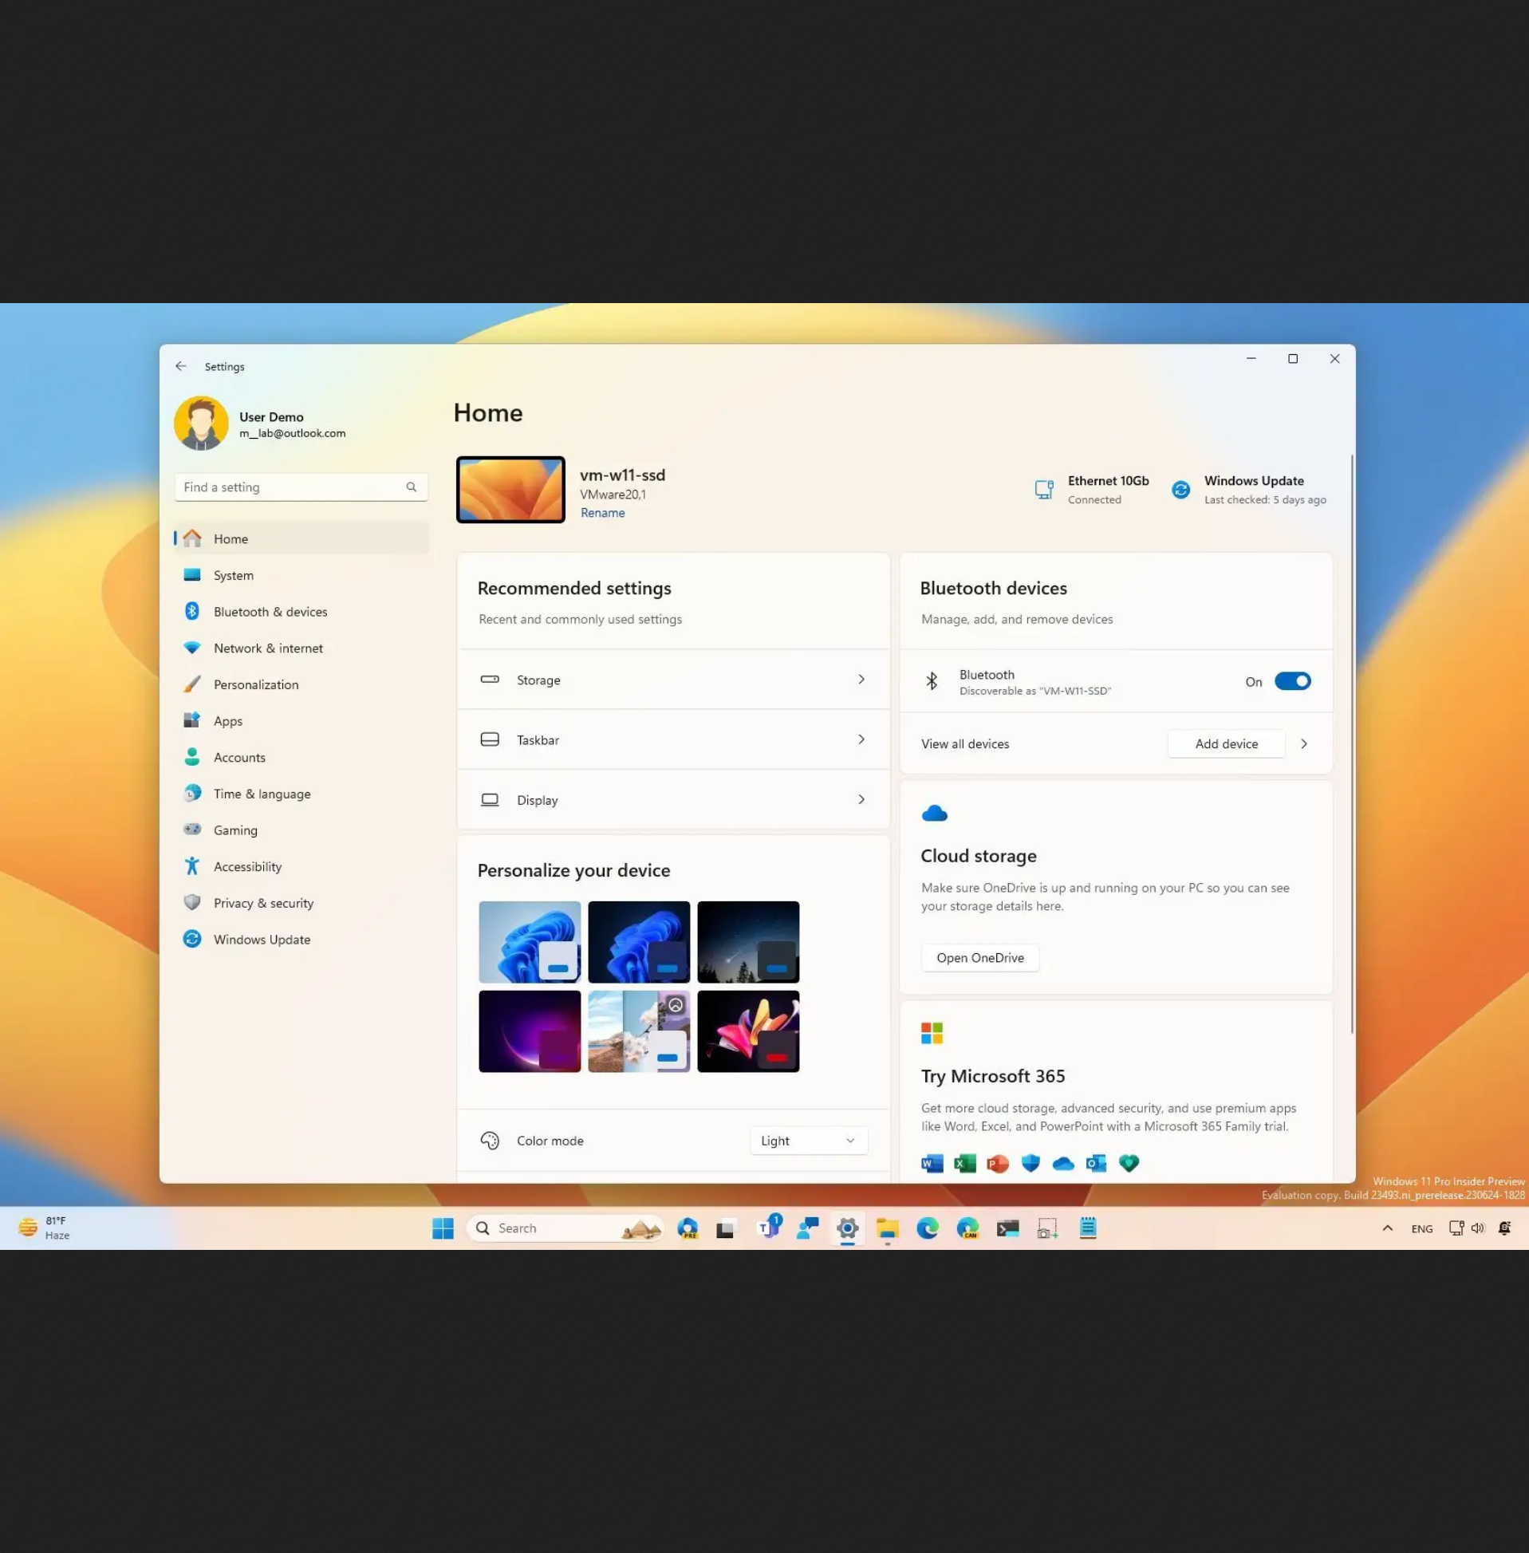Select the colorful flower theme thumbnail
Image resolution: width=1529 pixels, height=1553 pixels.
coord(747,1031)
